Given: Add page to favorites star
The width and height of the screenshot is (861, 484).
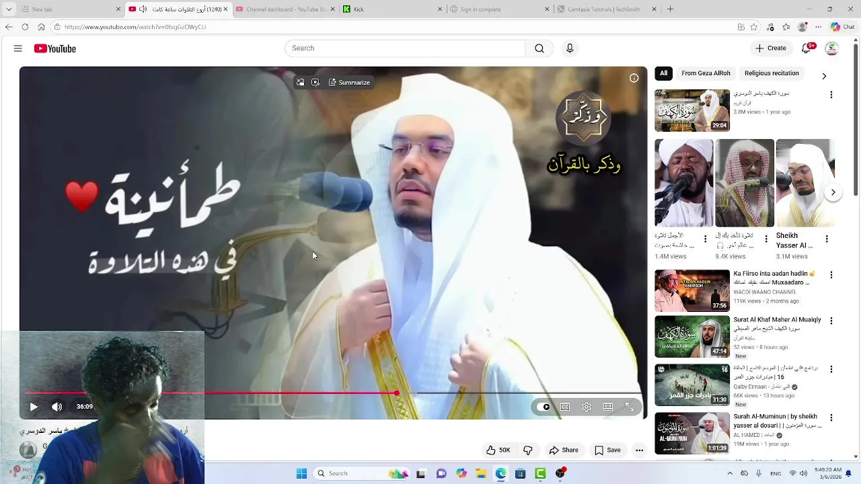Looking at the screenshot, I should 754,27.
